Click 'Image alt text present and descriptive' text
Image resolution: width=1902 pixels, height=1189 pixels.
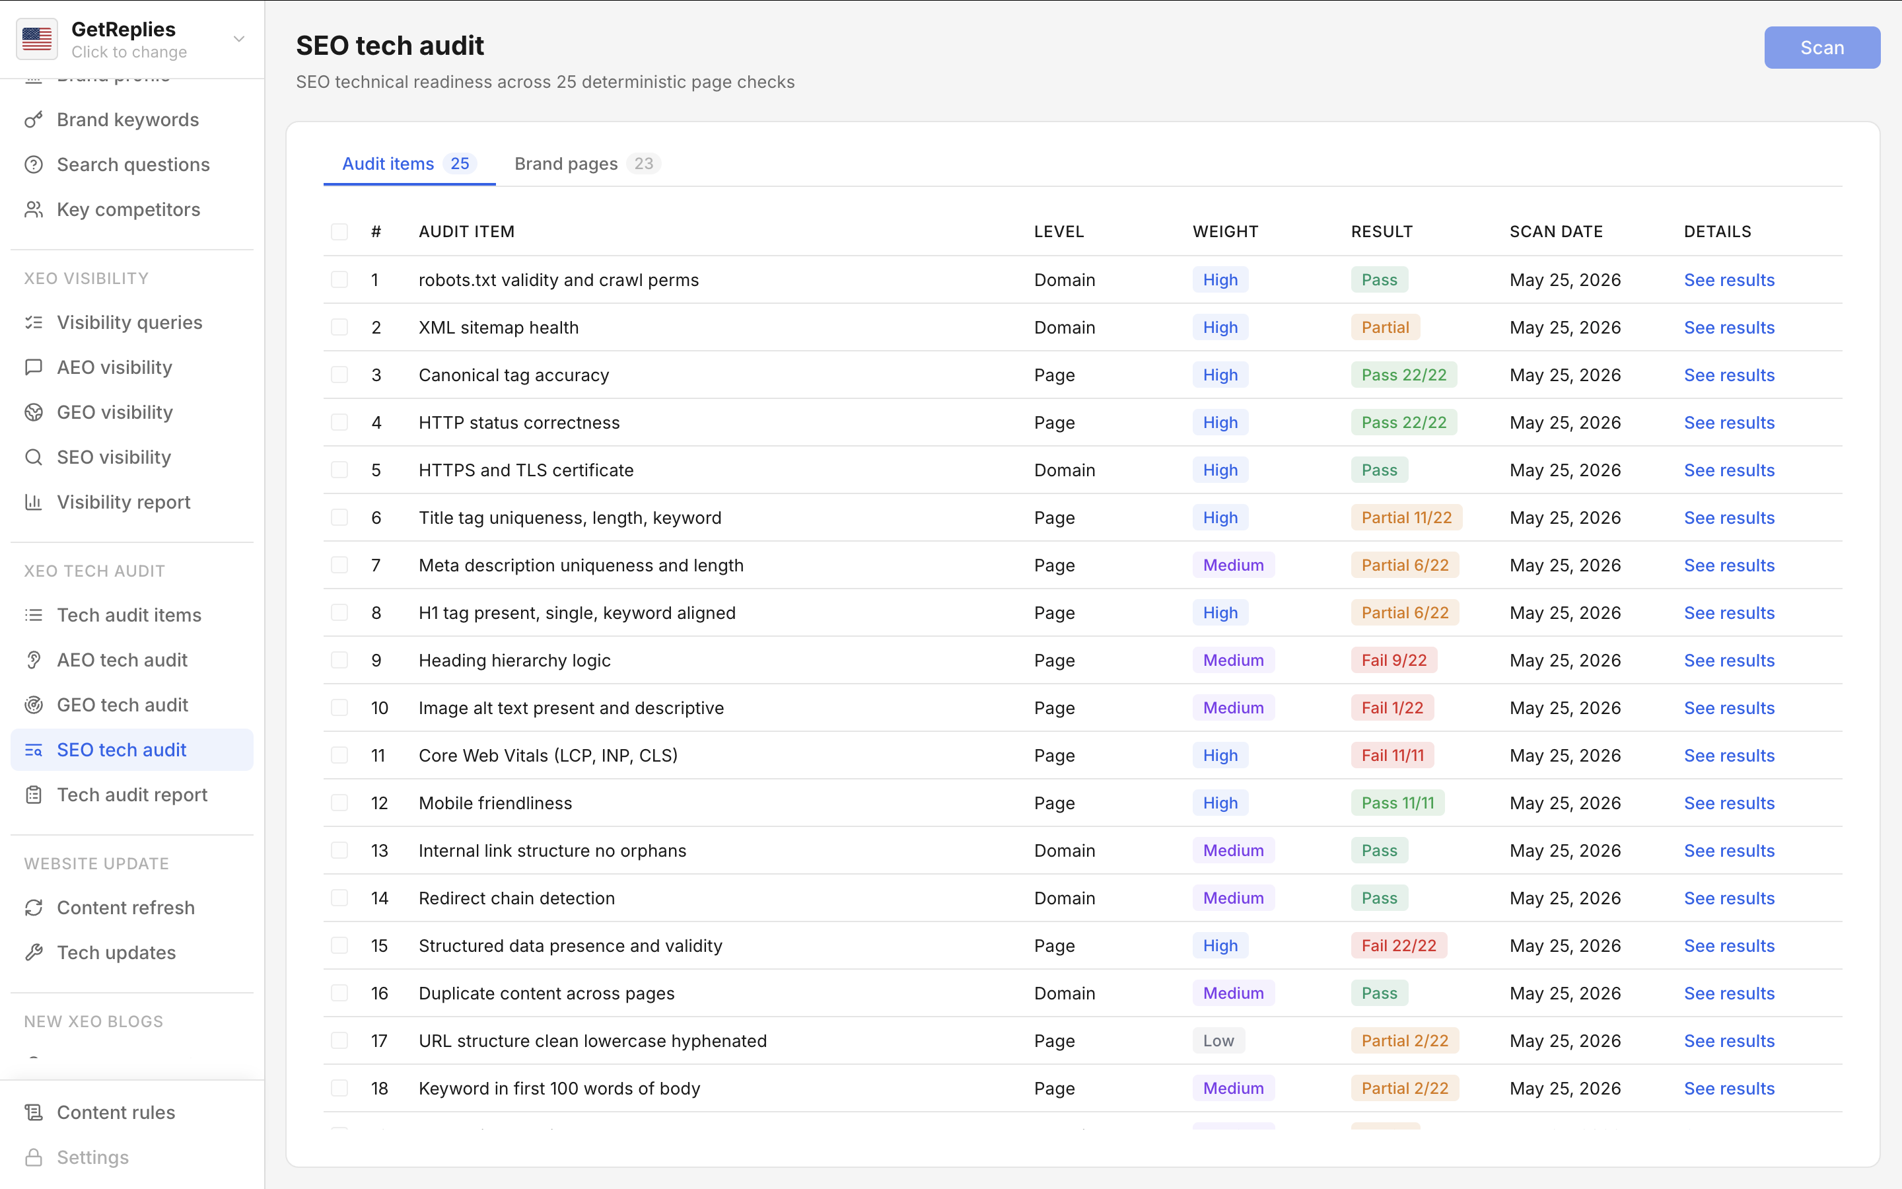tap(571, 707)
